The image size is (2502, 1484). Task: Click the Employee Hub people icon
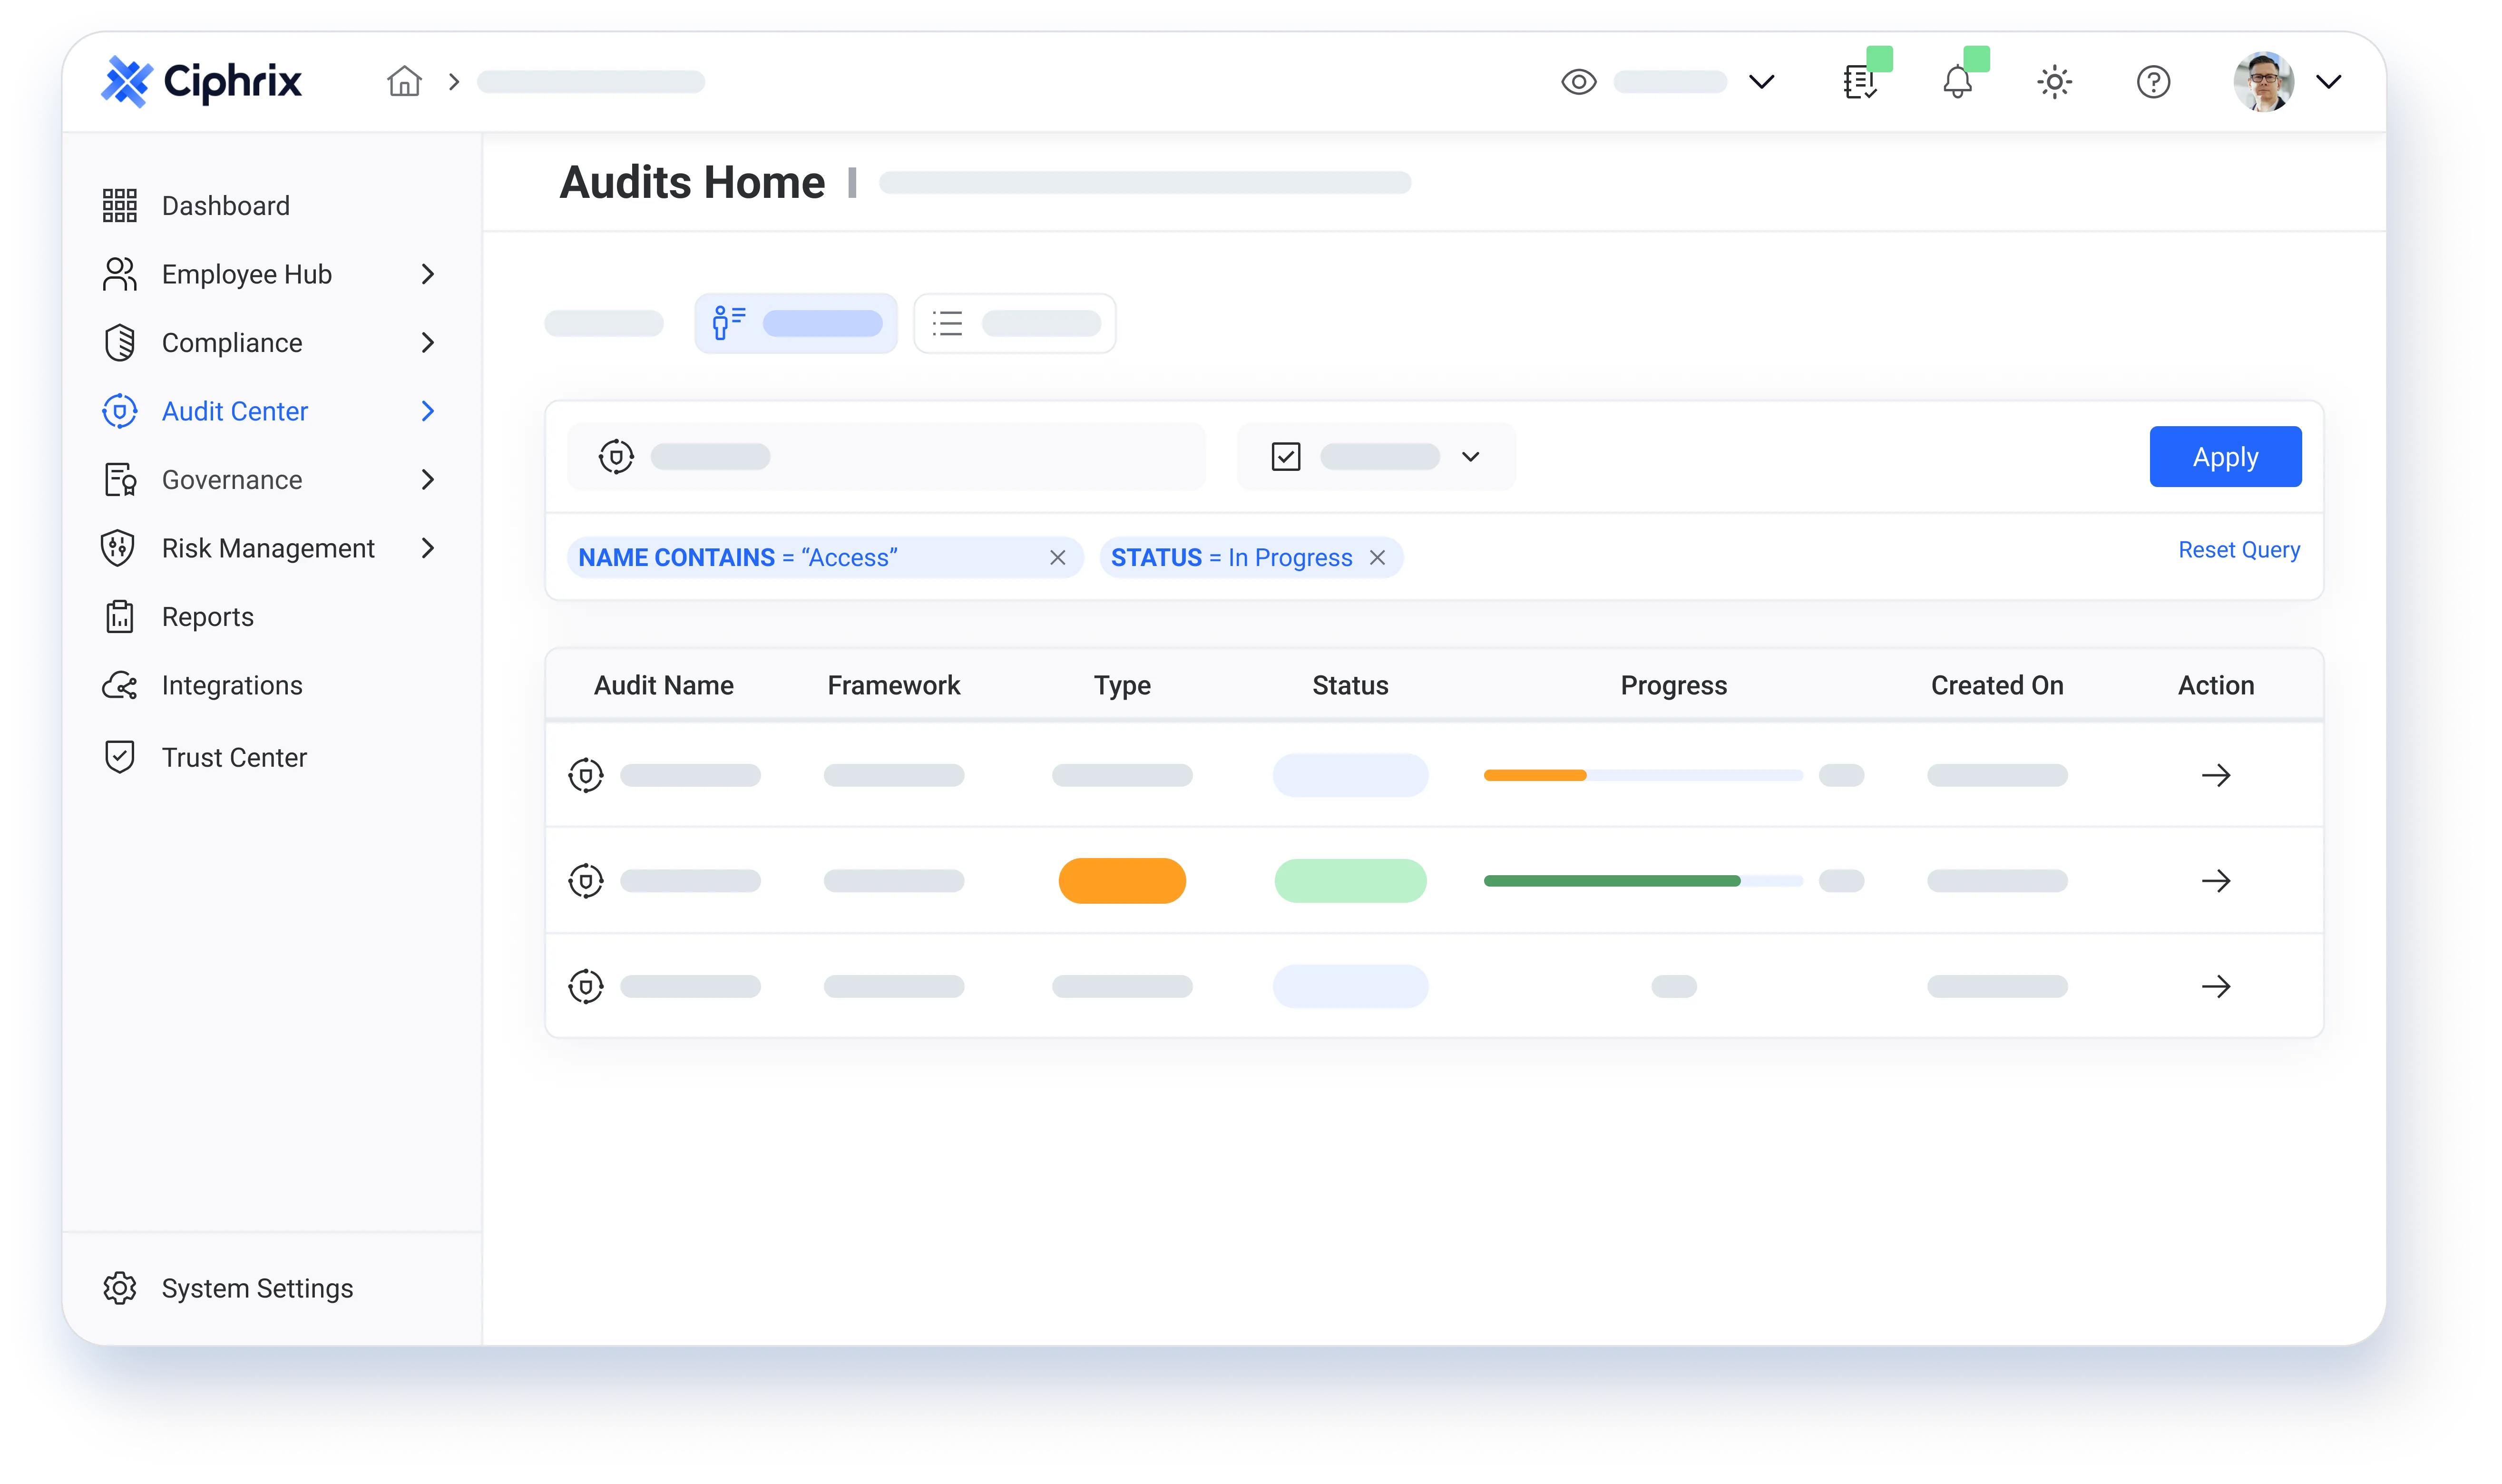119,274
